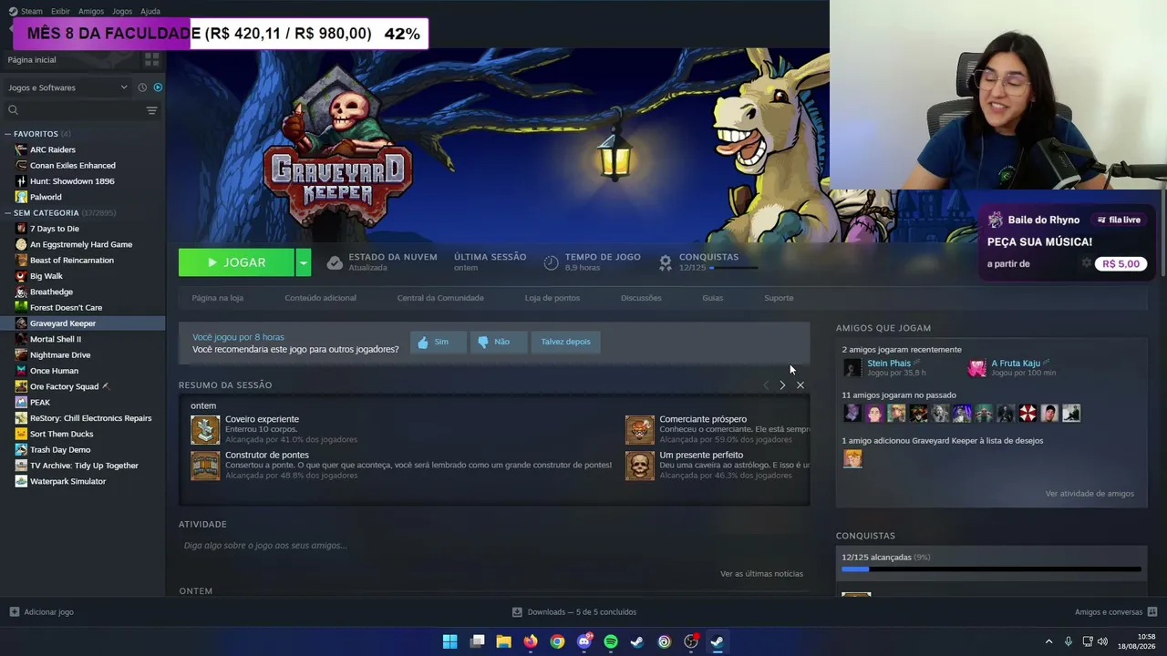Open the play options arrow beside JOGAR
Screen dimensions: 1167x656
click(304, 262)
